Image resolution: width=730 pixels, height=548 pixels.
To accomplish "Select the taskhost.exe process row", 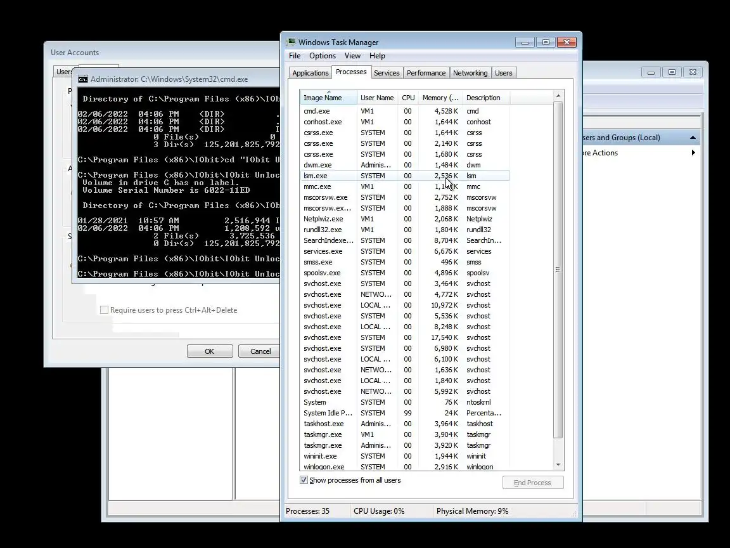I will click(x=405, y=424).
